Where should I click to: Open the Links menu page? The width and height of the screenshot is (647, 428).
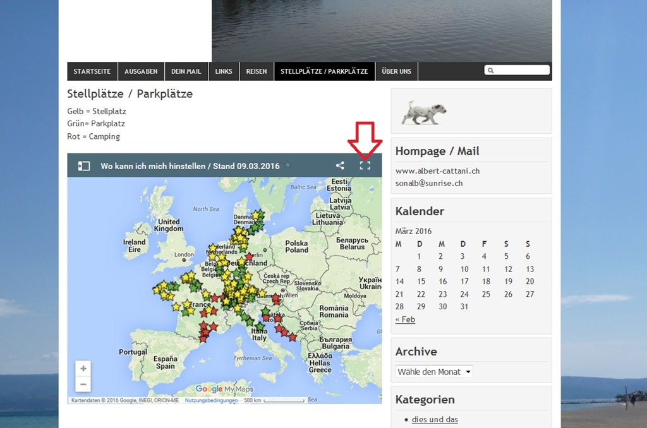[x=224, y=71]
